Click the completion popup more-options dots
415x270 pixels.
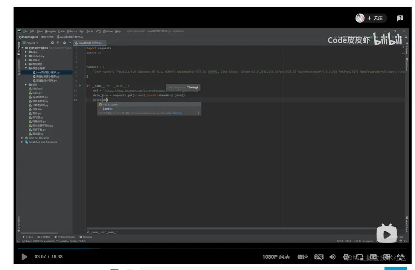coord(198,113)
